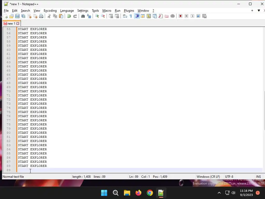The width and height of the screenshot is (265, 199).
Task: Click the Save All toolbar icon
Action: coord(23,16)
